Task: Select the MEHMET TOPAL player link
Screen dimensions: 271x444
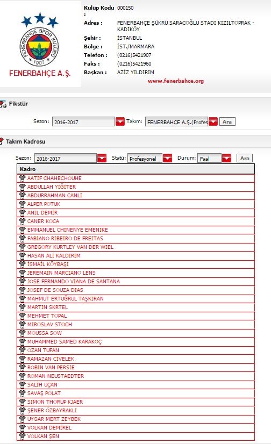Action: 47,316
